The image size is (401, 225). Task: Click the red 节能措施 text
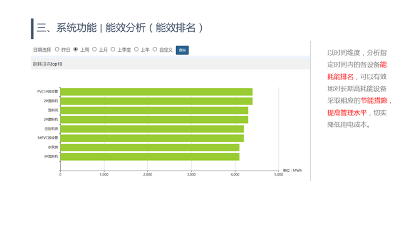[374, 101]
